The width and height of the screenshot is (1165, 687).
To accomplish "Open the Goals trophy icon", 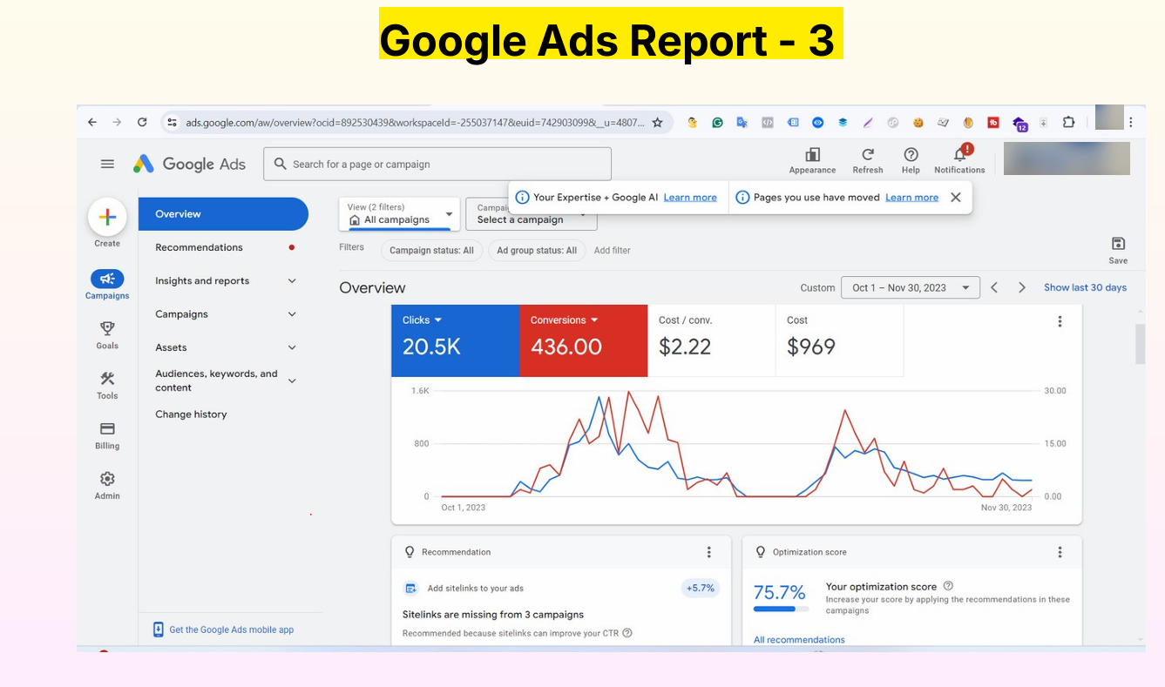I will point(107,328).
